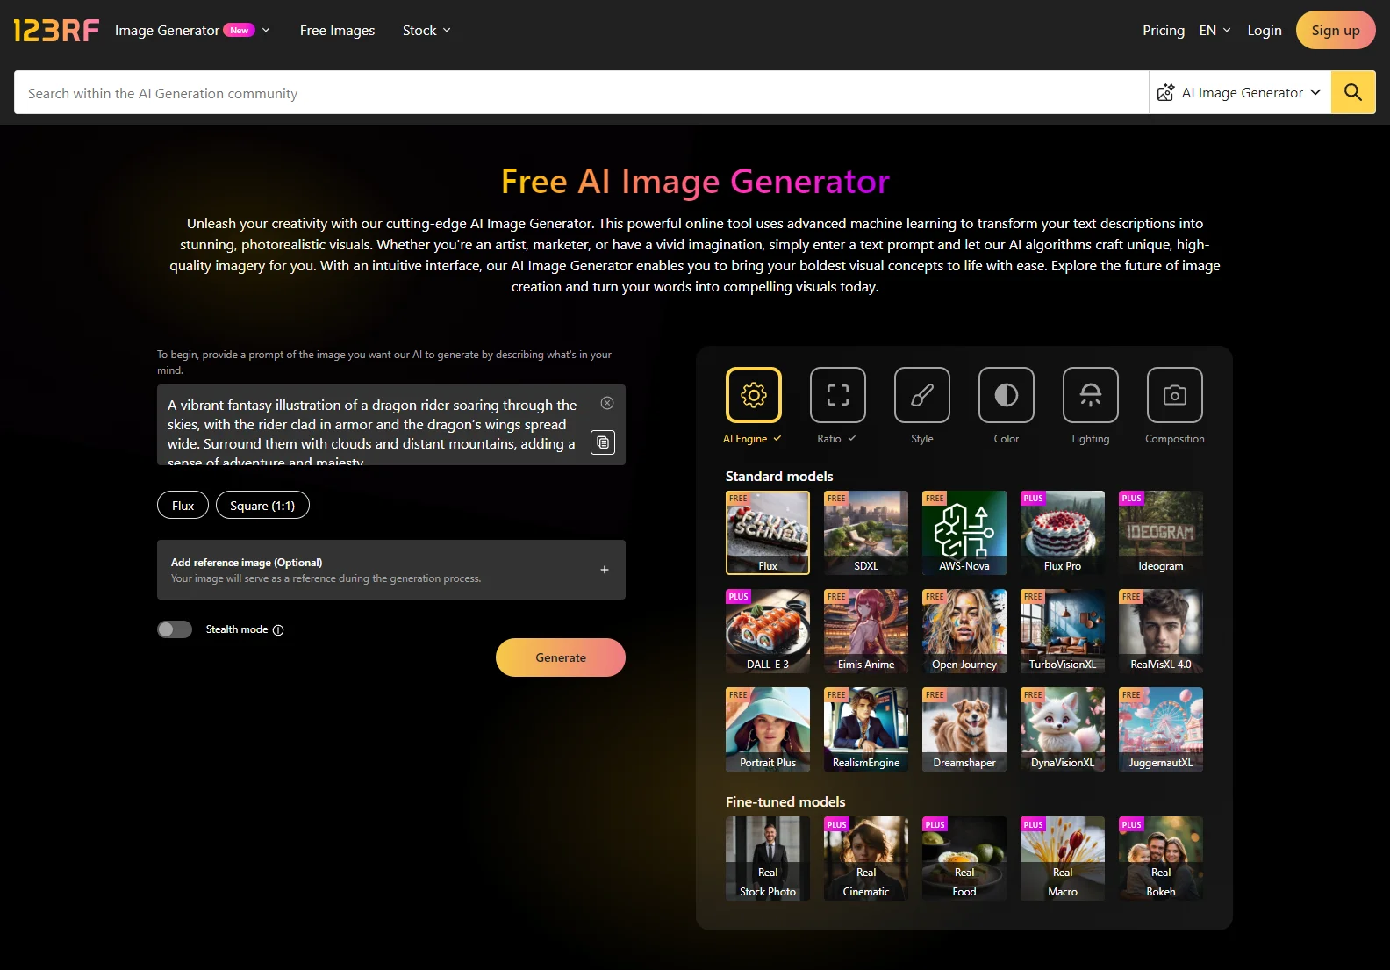Open the Lighting lamp icon

pos(1091,395)
